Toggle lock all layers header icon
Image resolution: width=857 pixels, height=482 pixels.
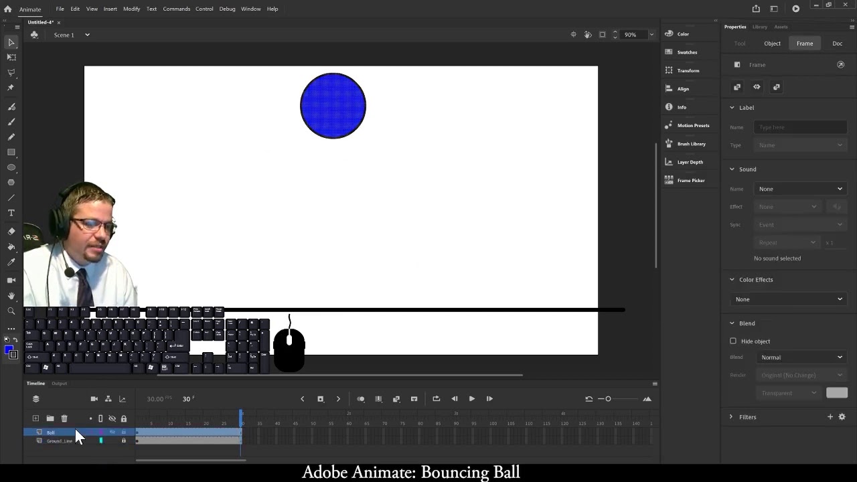tap(123, 418)
